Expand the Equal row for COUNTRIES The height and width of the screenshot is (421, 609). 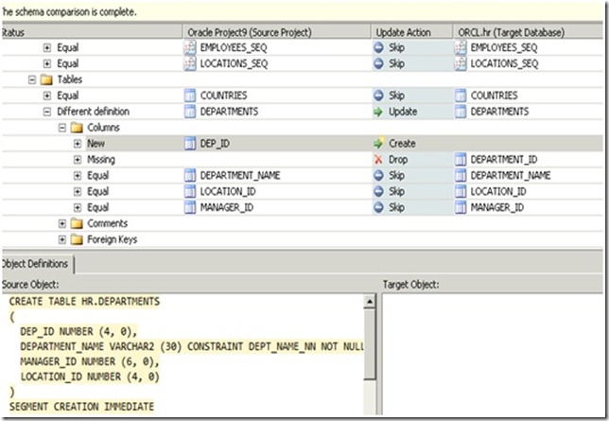(x=47, y=96)
